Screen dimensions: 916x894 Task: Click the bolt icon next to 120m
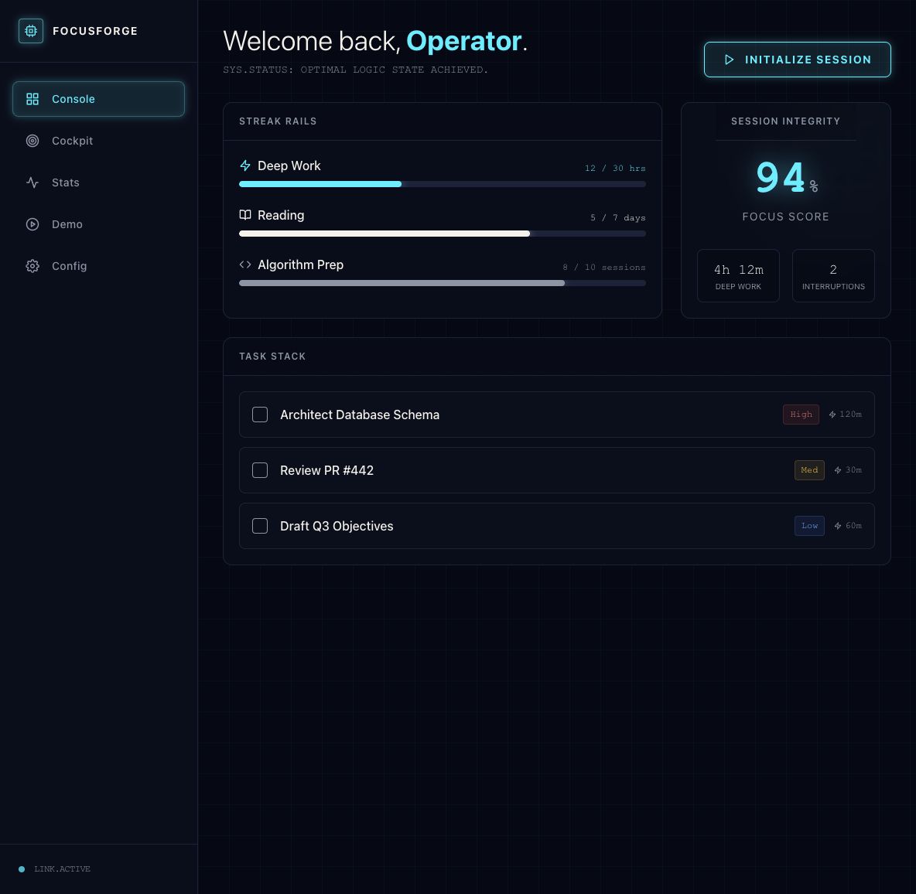coord(832,415)
